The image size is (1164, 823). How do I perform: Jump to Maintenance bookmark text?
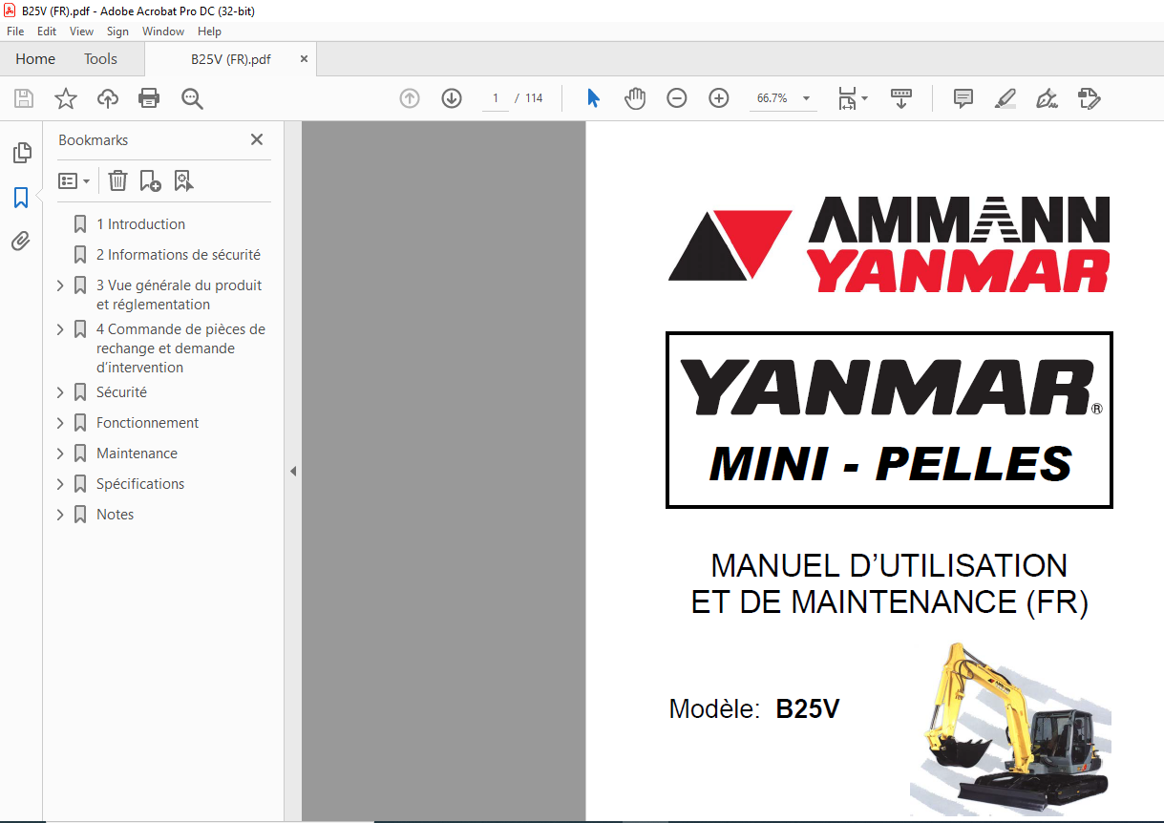click(x=137, y=454)
